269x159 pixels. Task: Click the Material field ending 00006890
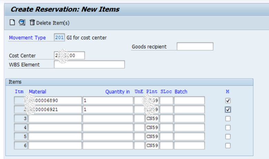[55, 100]
